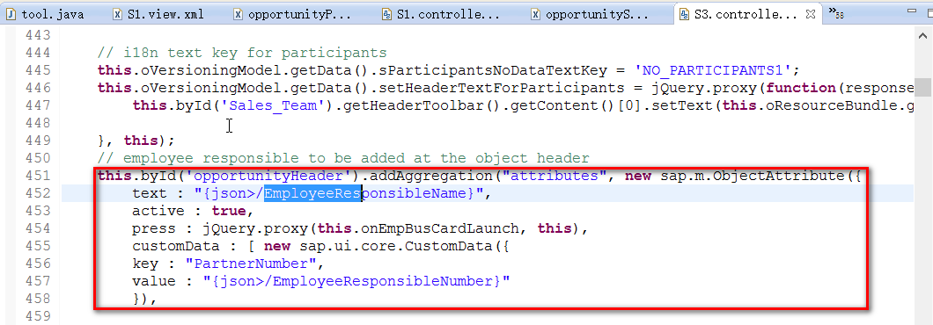933x325 pixels.
Task: Click the closing '}),' on line 458
Action: click(145, 299)
